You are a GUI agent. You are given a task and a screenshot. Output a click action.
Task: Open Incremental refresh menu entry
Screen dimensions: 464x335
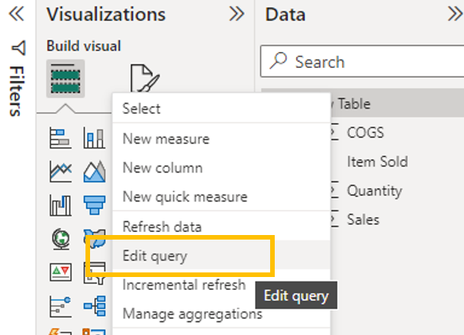184,285
